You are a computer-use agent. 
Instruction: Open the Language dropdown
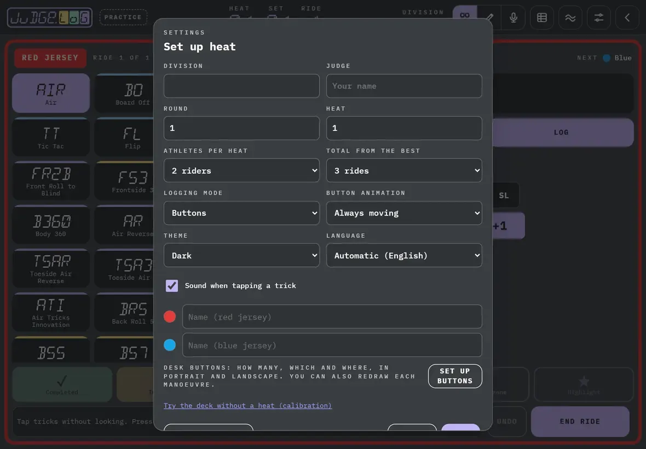coord(404,255)
